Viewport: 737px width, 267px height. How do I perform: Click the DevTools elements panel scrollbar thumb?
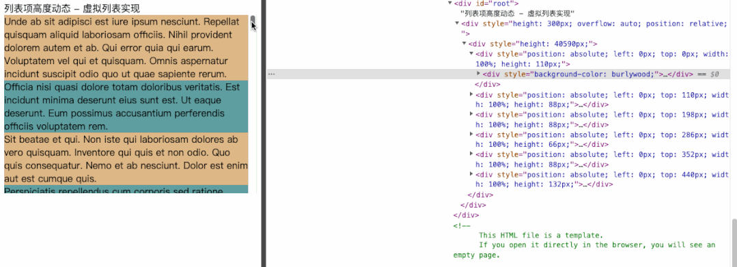click(734, 242)
